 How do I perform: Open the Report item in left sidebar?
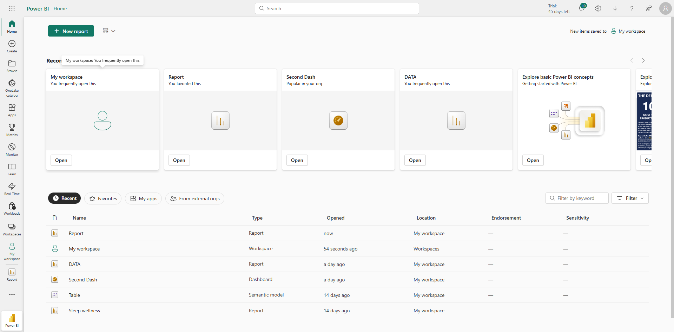(12, 275)
